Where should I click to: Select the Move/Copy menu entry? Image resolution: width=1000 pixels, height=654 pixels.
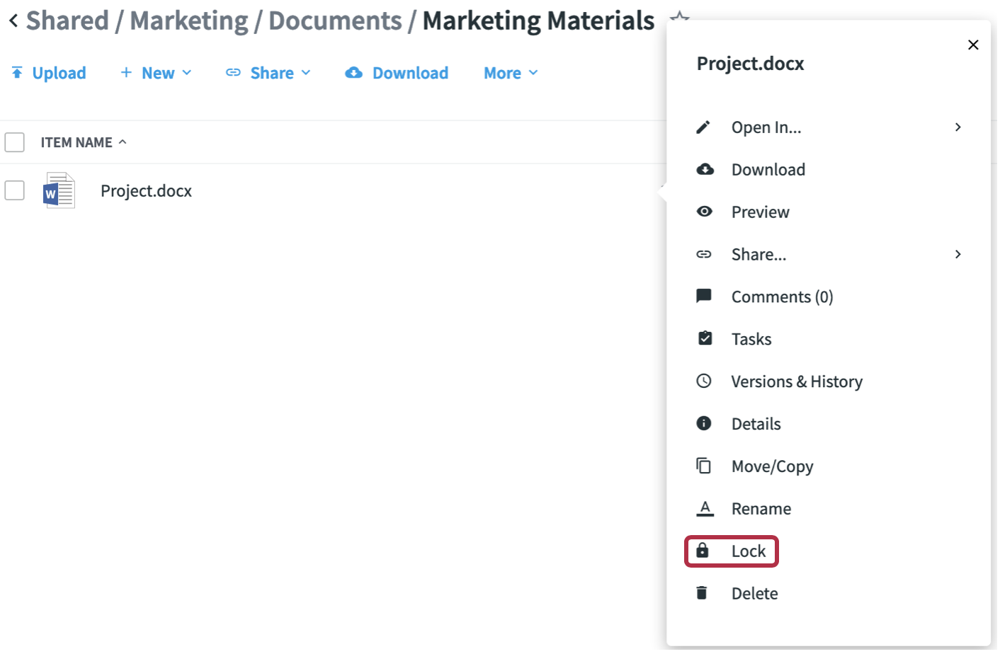(774, 467)
